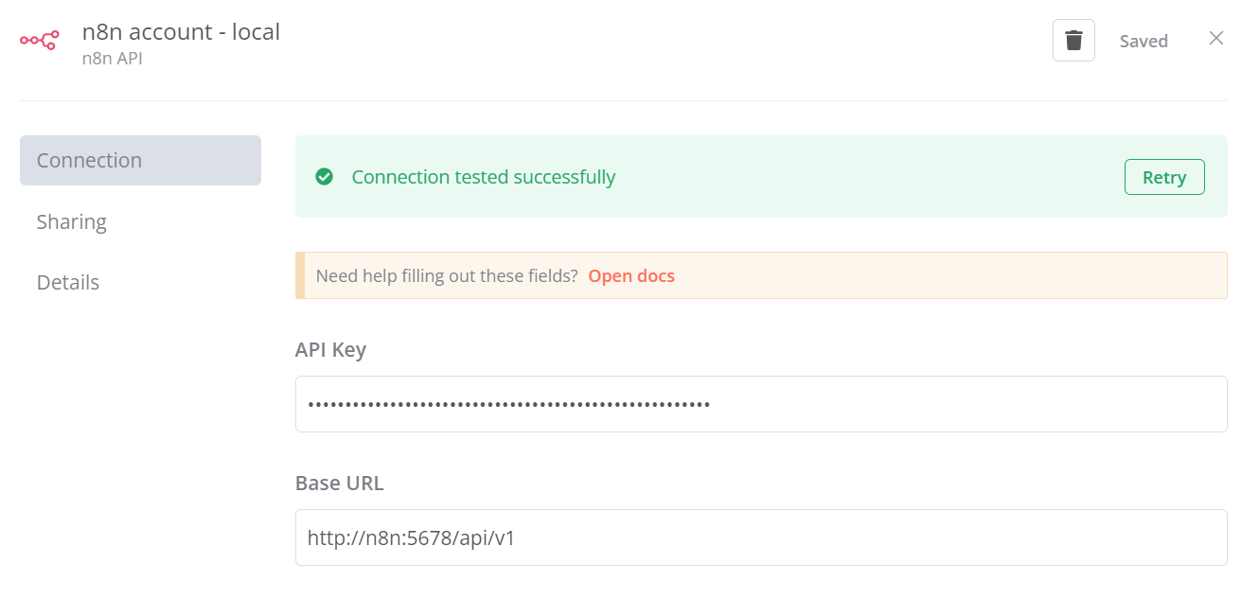Retry the connection test
The image size is (1259, 599).
(x=1163, y=177)
